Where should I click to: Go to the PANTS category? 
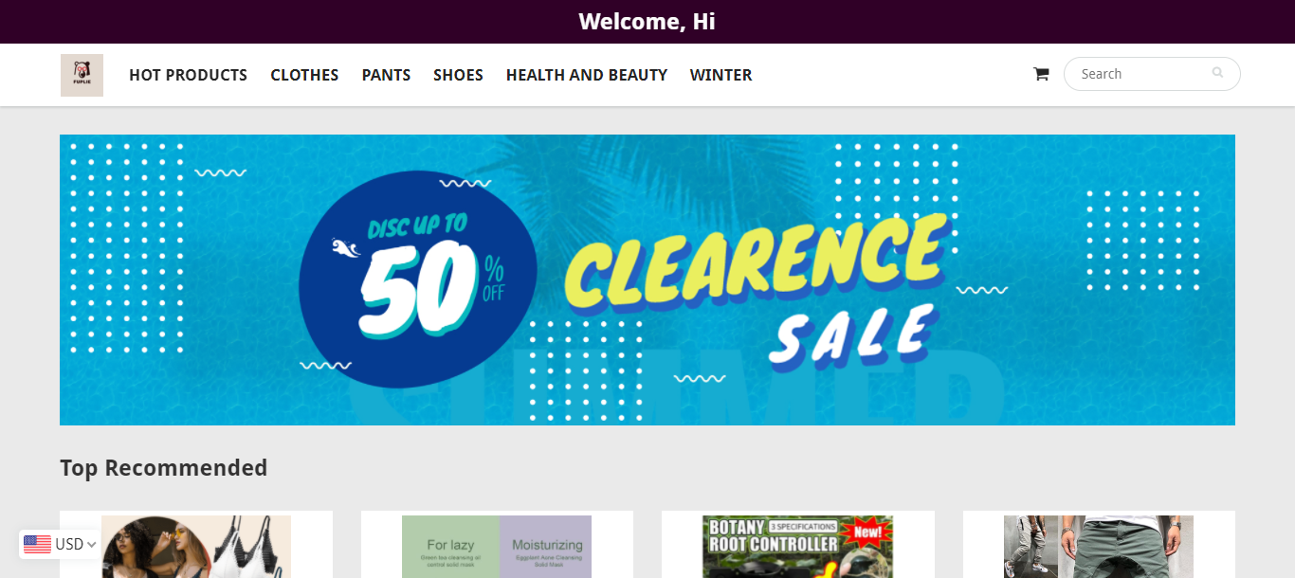click(x=386, y=75)
